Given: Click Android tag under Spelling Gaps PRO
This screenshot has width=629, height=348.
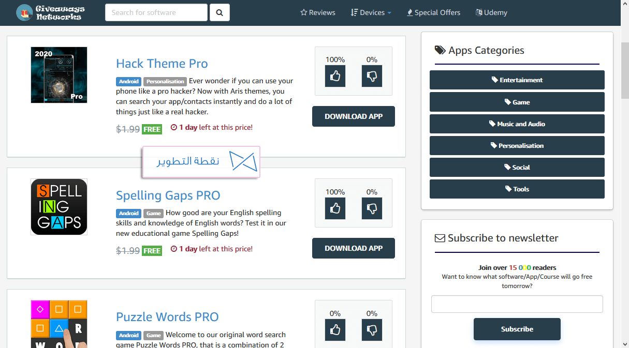Looking at the screenshot, I should [128, 213].
